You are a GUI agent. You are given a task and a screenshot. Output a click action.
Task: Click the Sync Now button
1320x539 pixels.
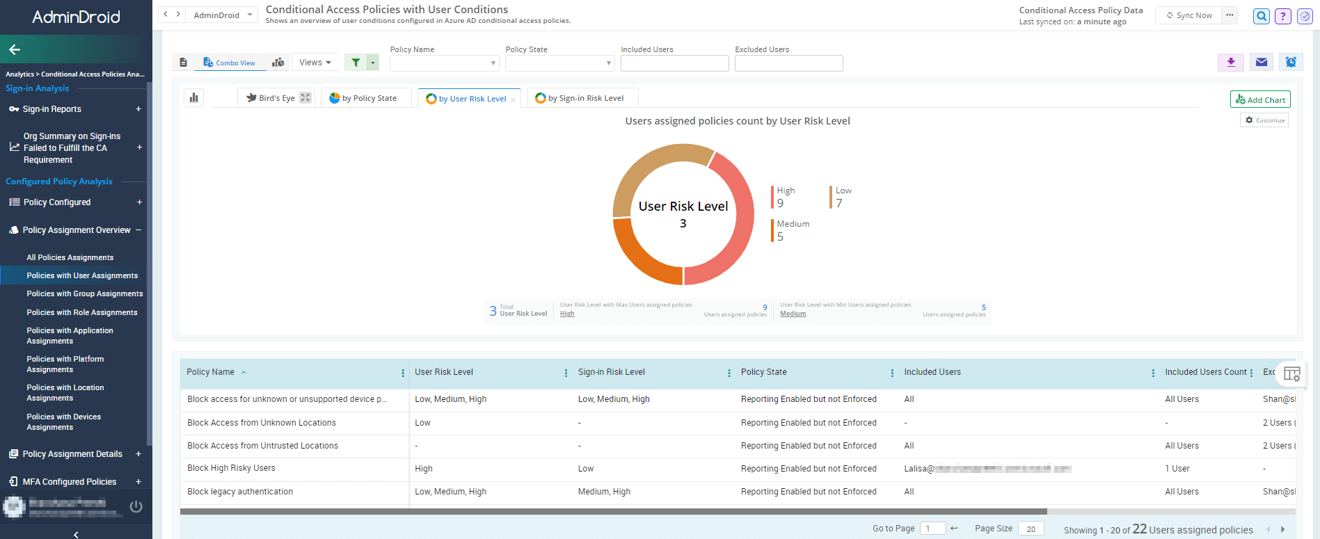pos(1188,15)
